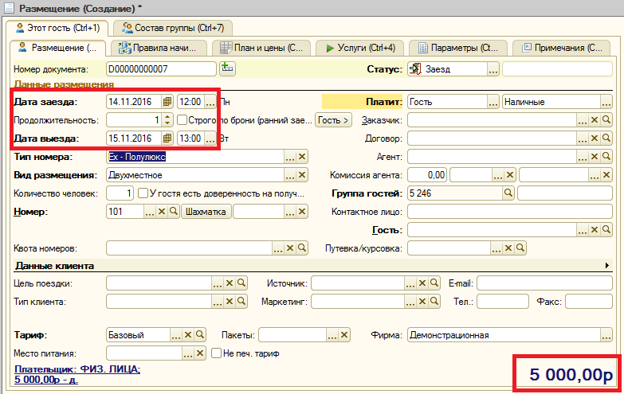624x394 pixels.
Task: Open Тариф Базовый selection list
Action: 176,335
